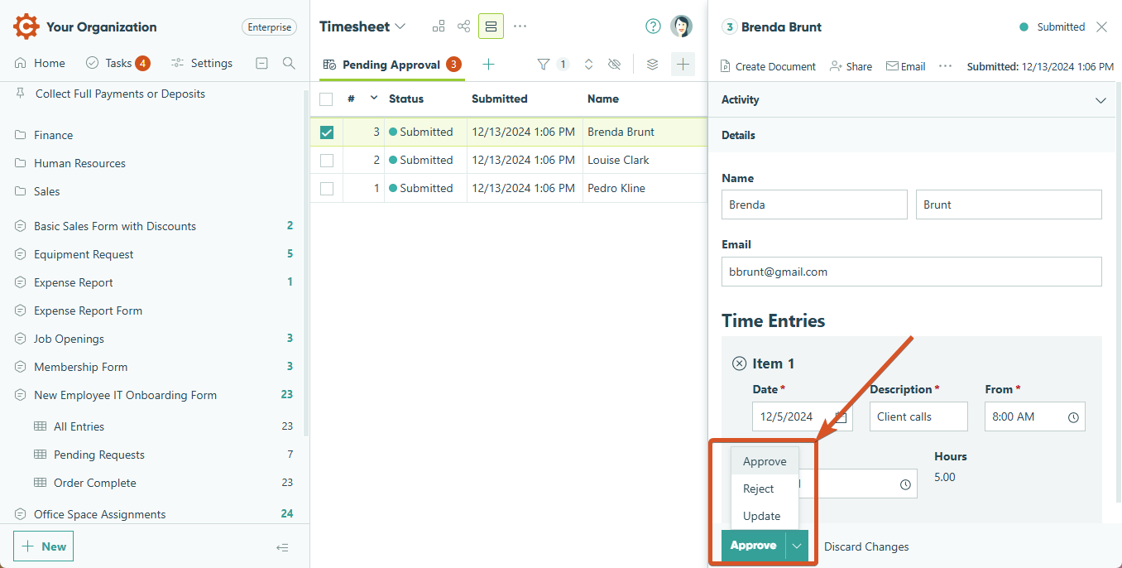Add a new entry view tab

click(488, 65)
